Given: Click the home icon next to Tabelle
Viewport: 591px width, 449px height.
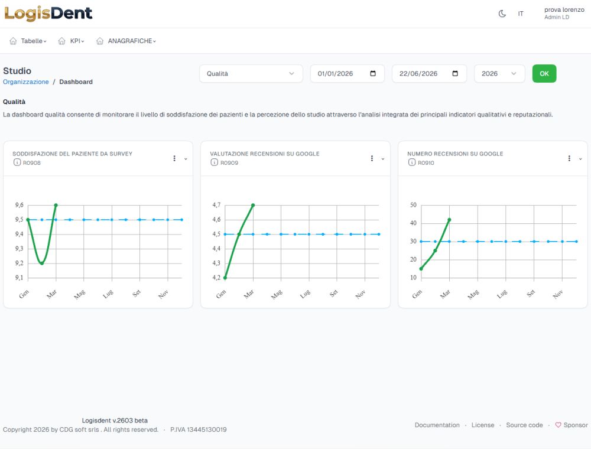Looking at the screenshot, I should tap(13, 41).
